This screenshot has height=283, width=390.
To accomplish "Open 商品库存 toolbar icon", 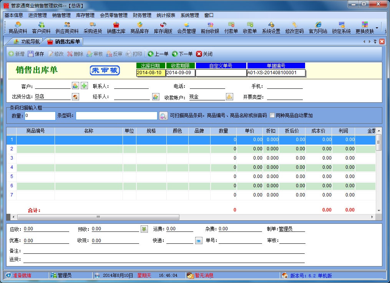I will tap(139, 27).
